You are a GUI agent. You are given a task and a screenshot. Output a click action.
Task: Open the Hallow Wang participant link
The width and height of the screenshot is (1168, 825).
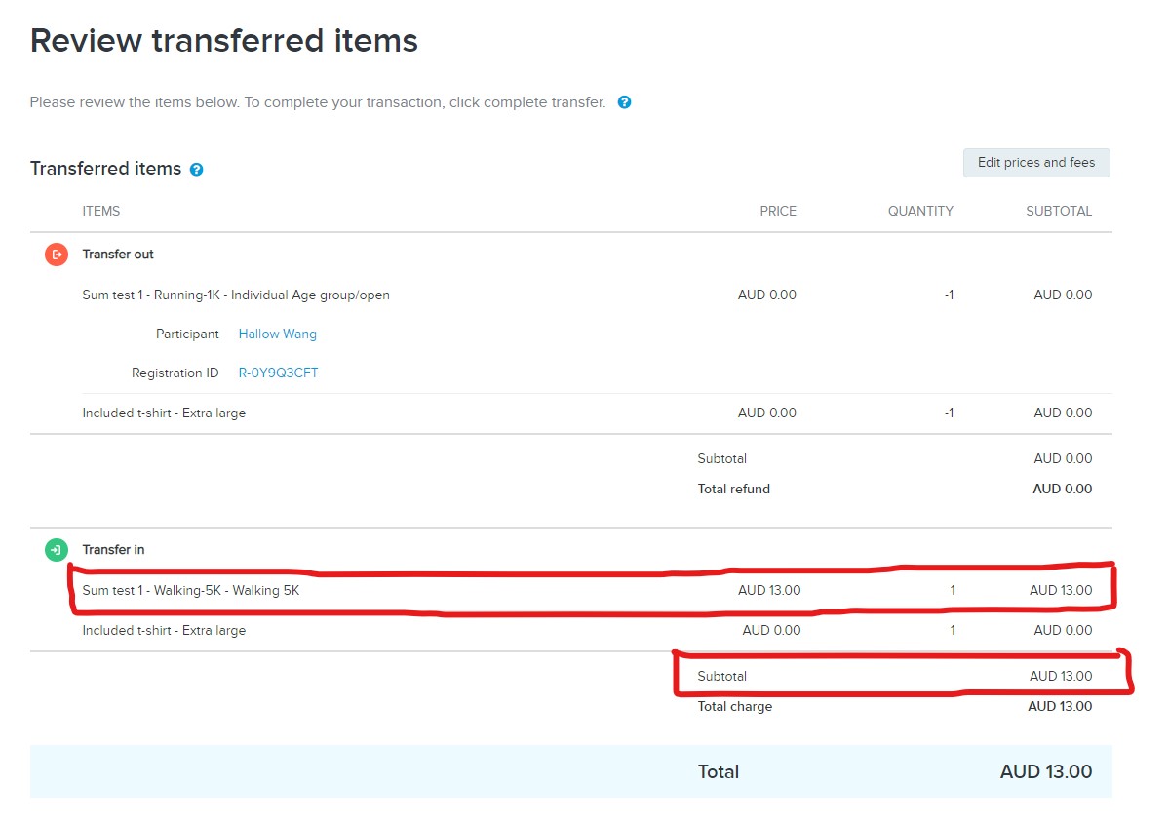pos(278,334)
